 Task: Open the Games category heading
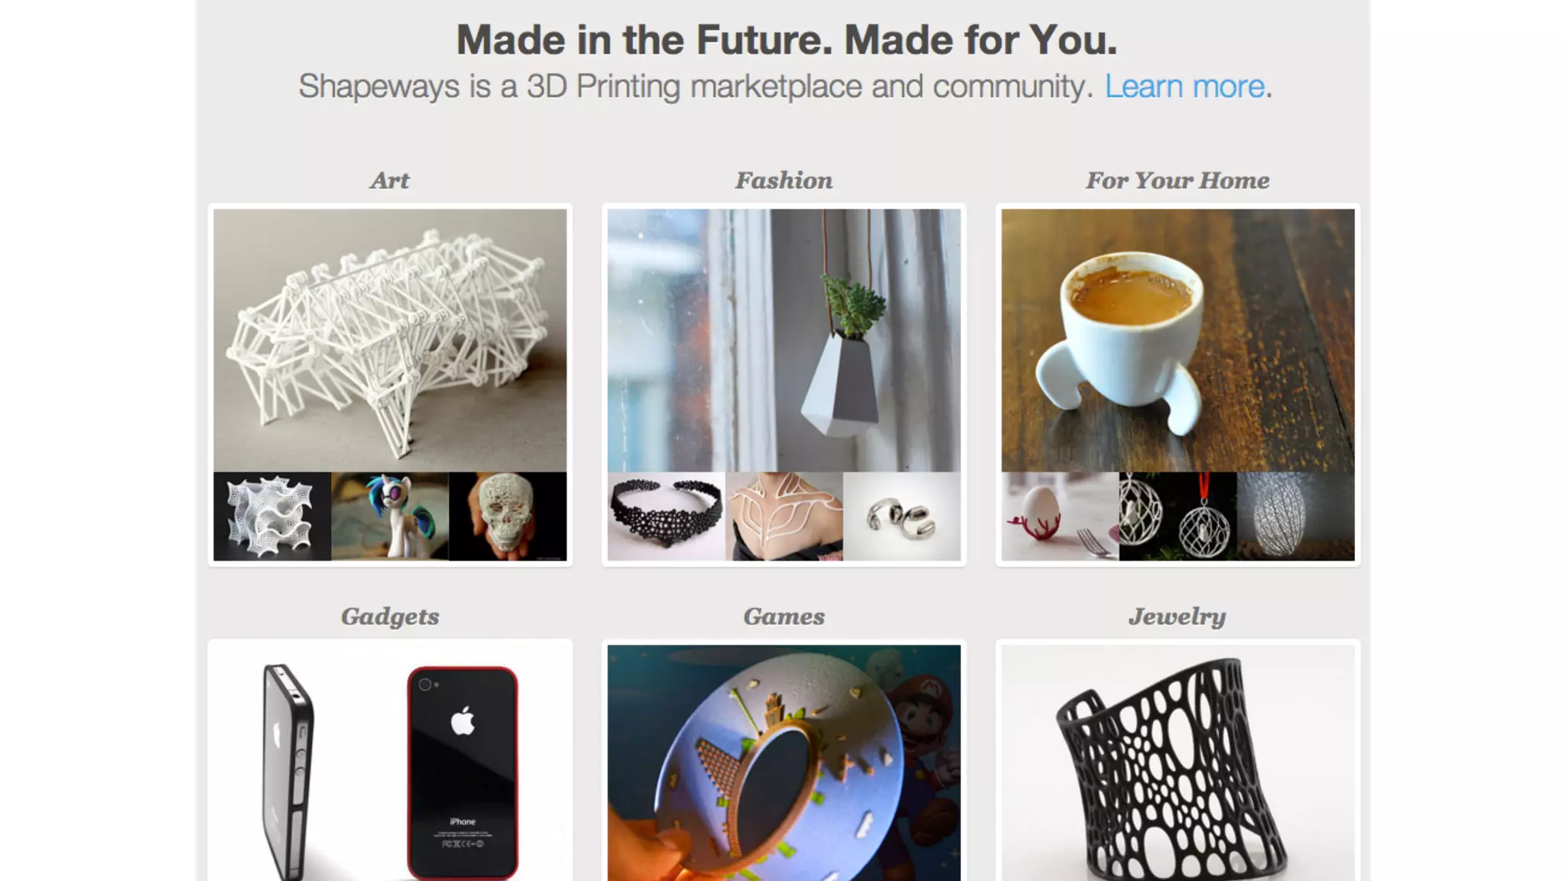784,616
